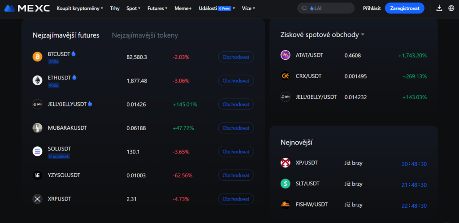Click the Ethereum coin icon
Image resolution: width=459 pixels, height=223 pixels.
tap(38, 80)
